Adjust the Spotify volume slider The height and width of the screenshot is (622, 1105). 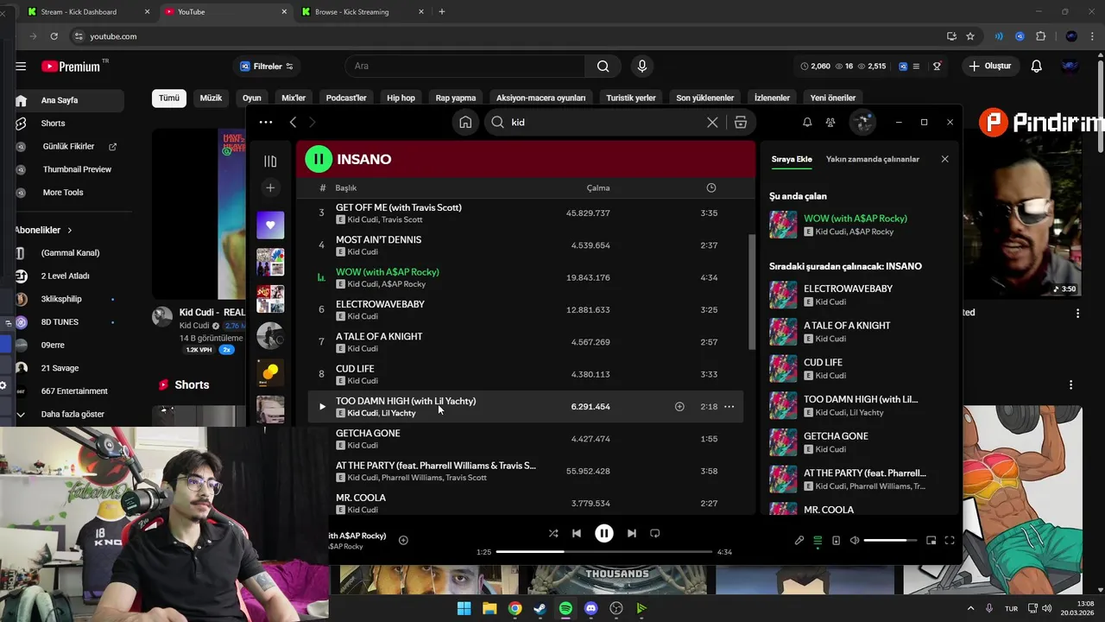click(x=890, y=541)
